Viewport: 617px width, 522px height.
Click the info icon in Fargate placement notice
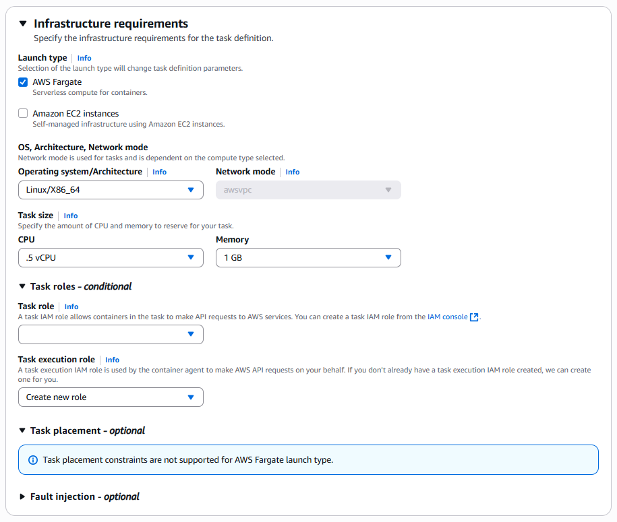(33, 460)
